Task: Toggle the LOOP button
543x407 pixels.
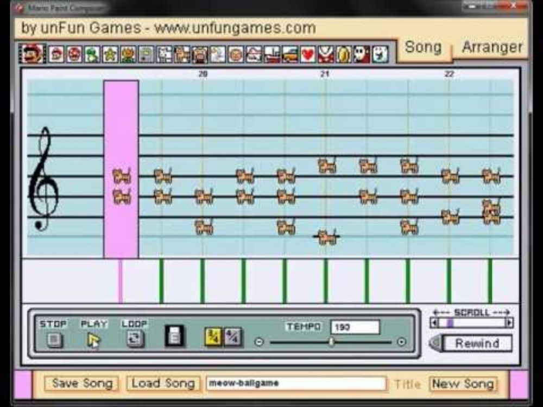Action: coord(134,339)
